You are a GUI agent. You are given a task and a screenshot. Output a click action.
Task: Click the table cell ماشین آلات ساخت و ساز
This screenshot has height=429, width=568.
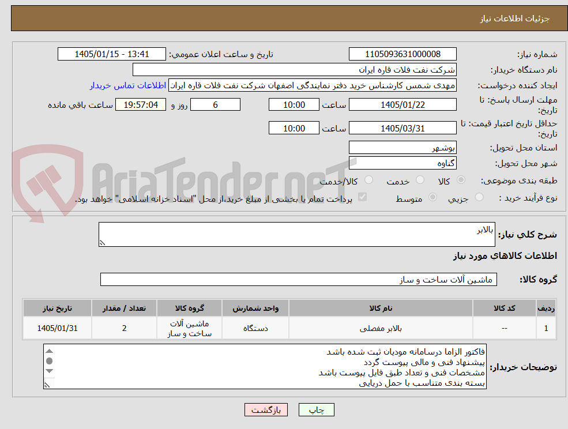click(x=190, y=328)
